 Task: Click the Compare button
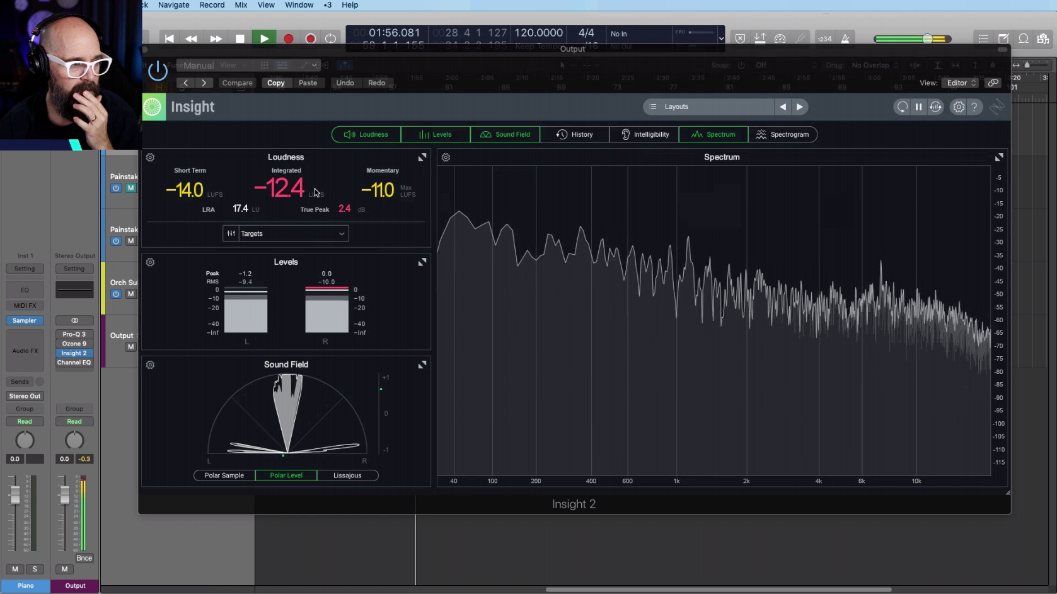point(237,83)
